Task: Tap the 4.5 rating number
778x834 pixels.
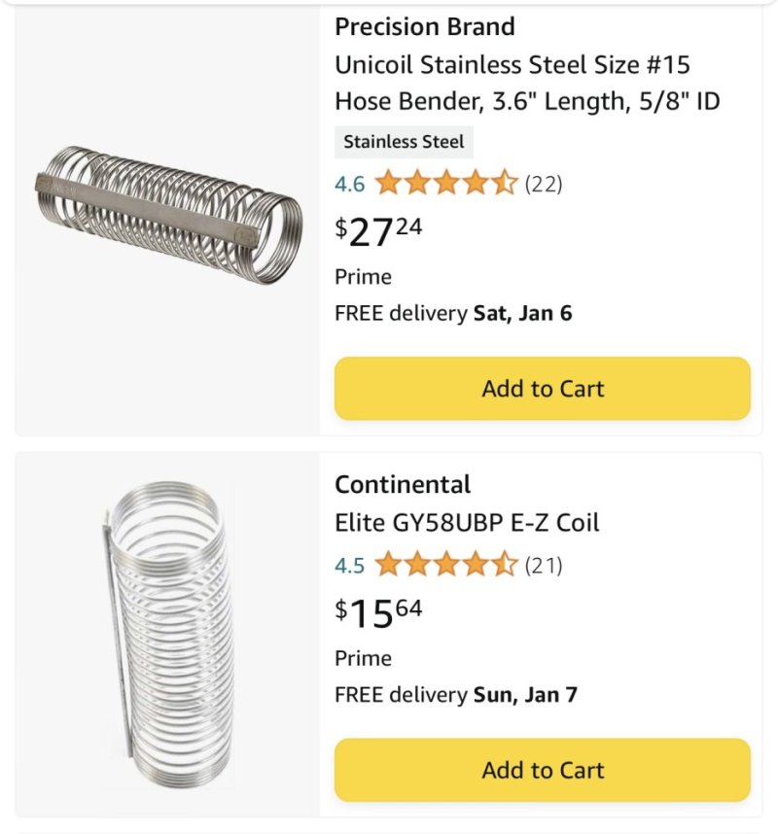Action: click(x=350, y=565)
